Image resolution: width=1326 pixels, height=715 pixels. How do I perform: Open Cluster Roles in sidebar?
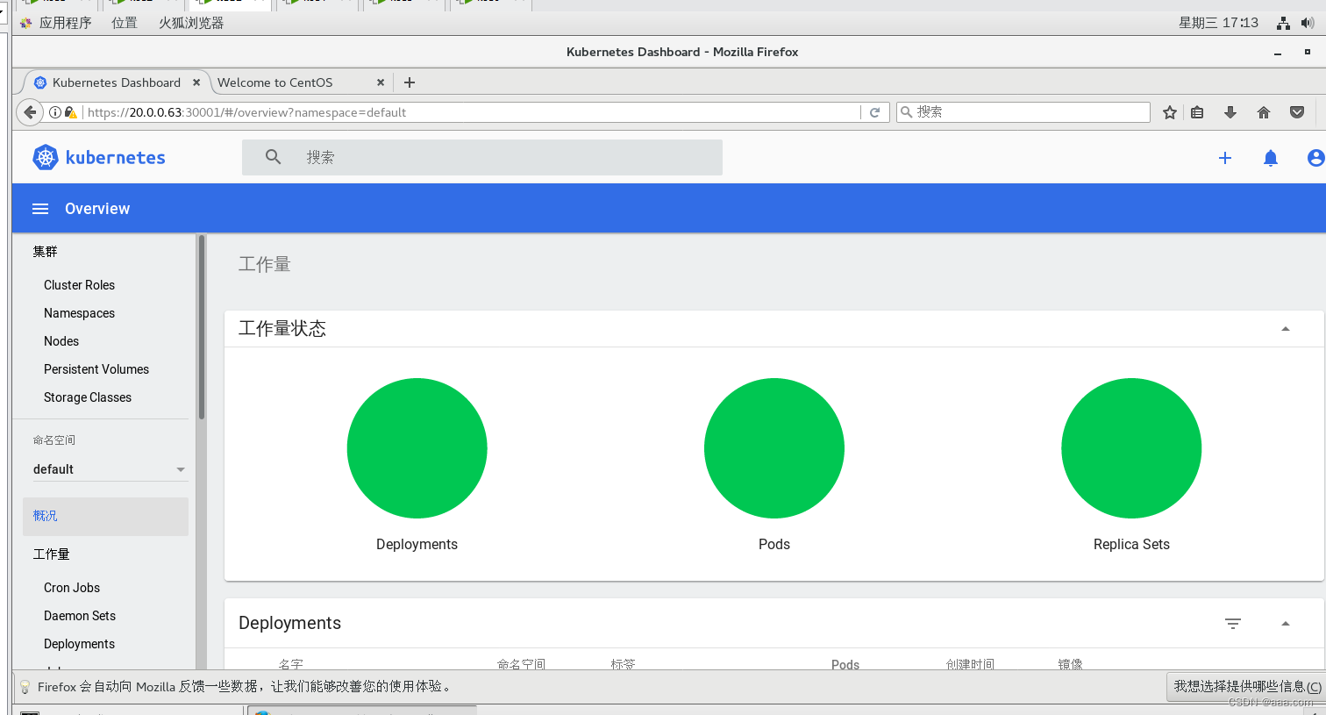coord(79,285)
